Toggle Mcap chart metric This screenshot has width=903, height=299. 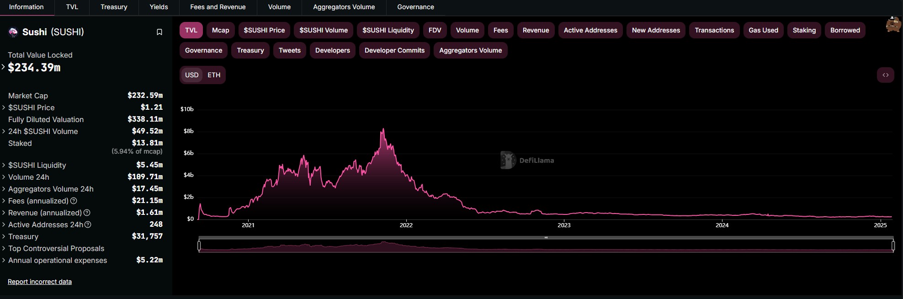220,30
